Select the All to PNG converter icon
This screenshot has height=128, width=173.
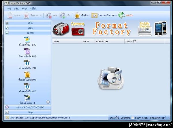coord(27,51)
